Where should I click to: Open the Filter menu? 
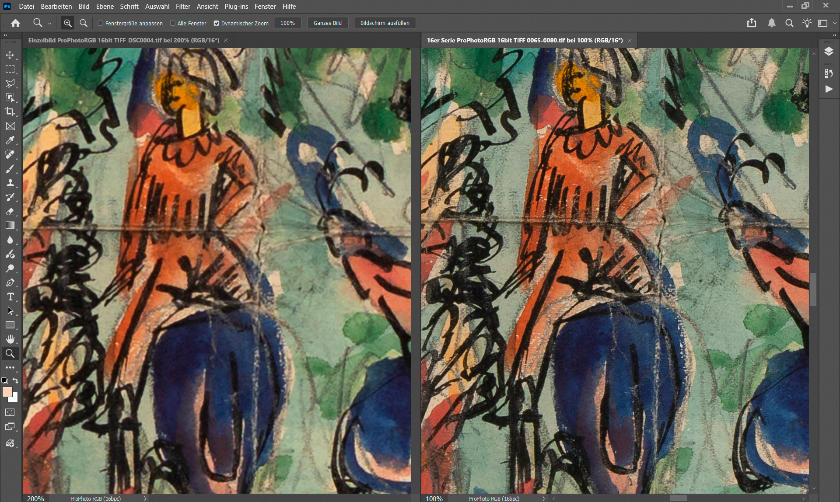[183, 7]
